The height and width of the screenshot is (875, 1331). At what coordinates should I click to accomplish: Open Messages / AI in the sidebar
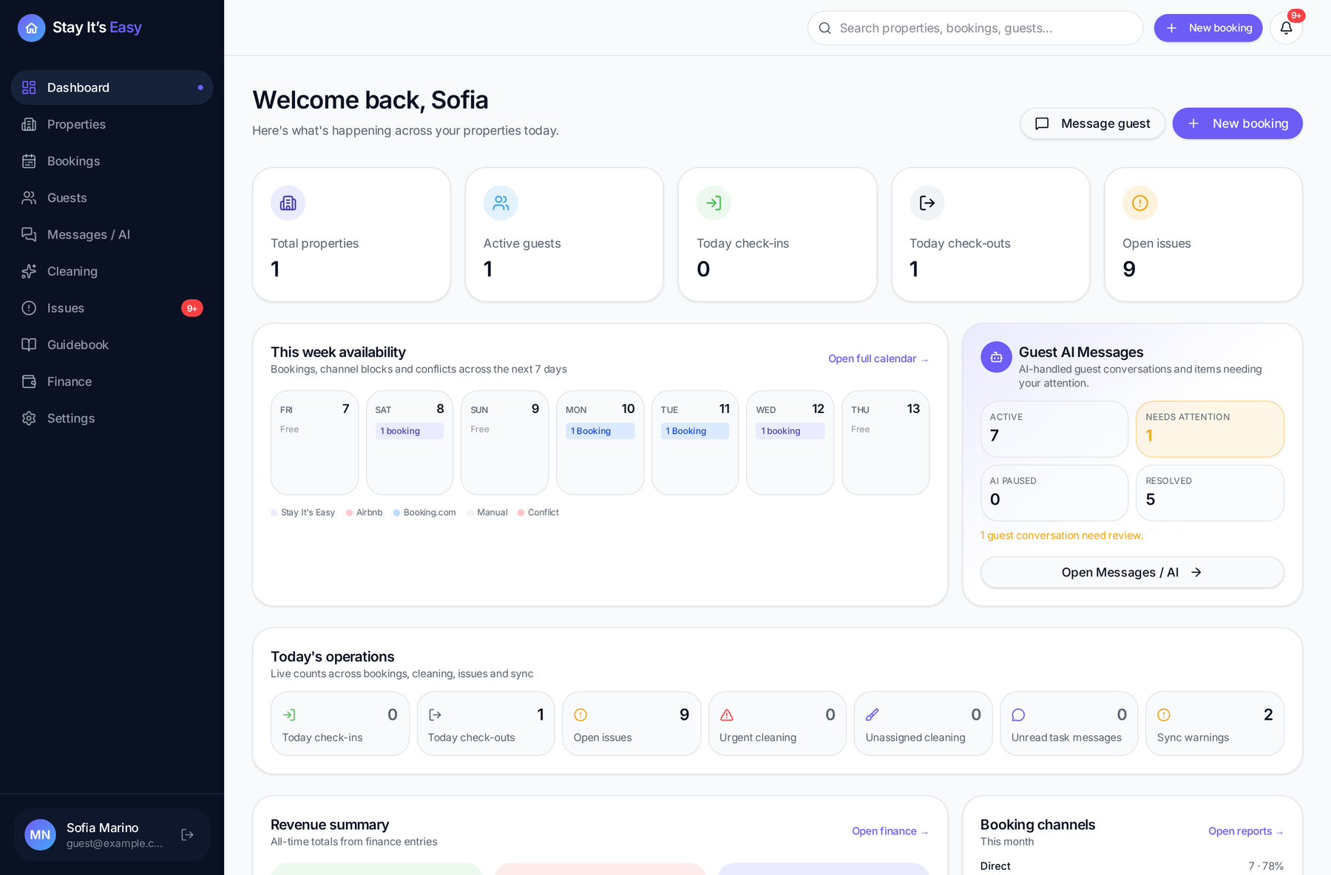click(x=112, y=234)
